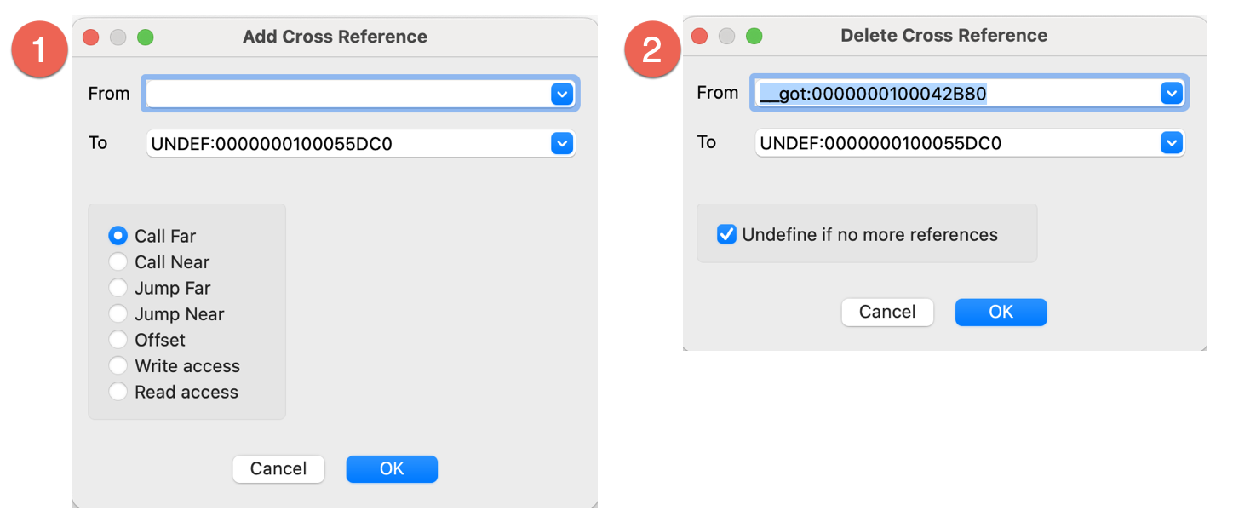Select the Offset reference type
Image resolution: width=1233 pixels, height=528 pixels.
118,340
